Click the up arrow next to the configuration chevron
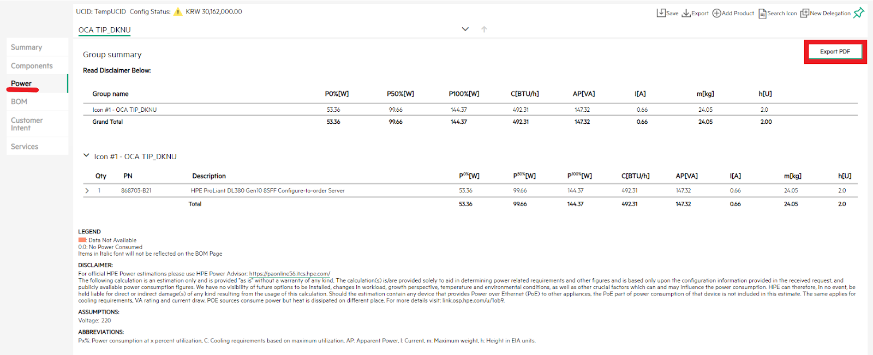 [484, 29]
